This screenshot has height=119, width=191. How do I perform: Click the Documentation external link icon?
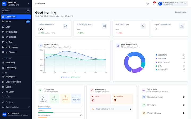[x=29, y=107]
